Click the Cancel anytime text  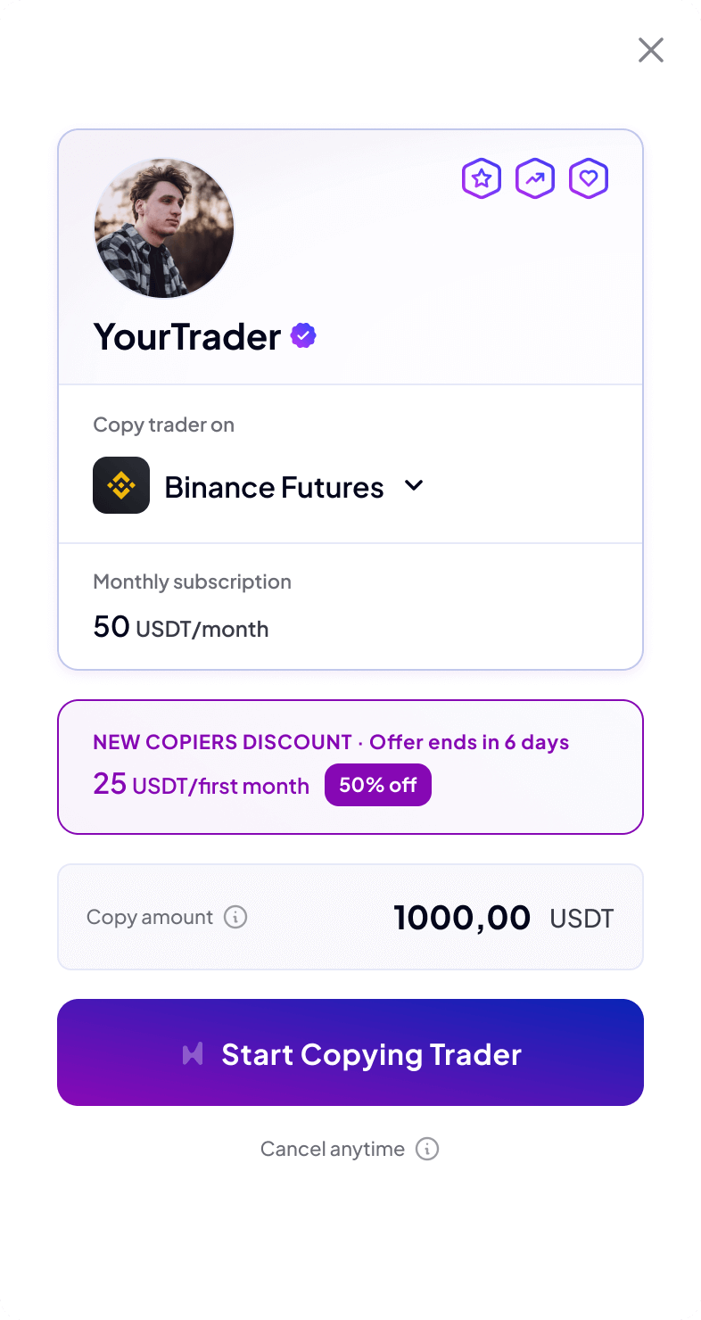333,1149
